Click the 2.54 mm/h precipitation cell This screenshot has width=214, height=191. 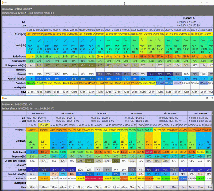coord(74,83)
